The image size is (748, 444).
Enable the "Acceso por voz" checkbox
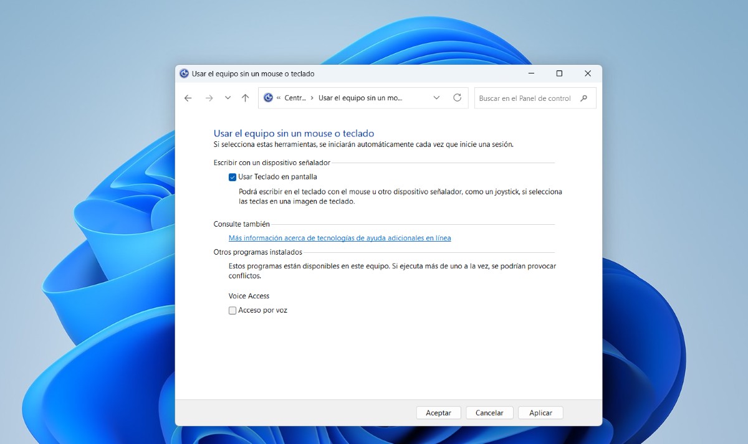point(232,309)
